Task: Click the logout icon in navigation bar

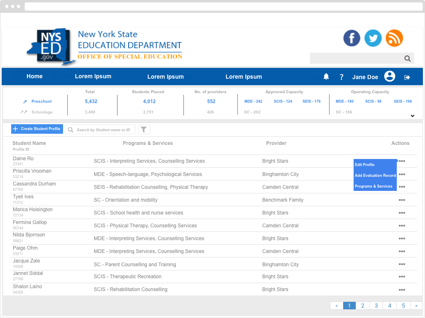Action: [x=407, y=77]
